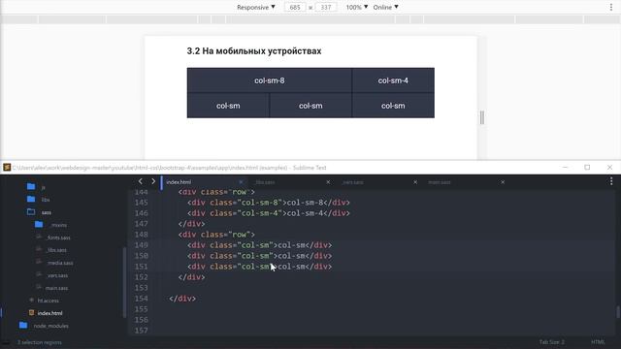Click line number 154 in the gutter
This screenshot has width=621, height=349.
pos(141,299)
